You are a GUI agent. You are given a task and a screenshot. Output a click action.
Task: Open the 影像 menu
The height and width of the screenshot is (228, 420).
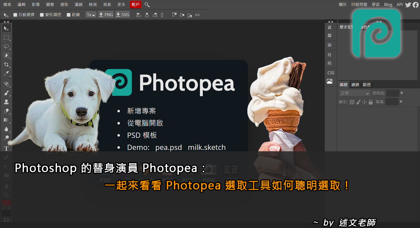click(36, 5)
